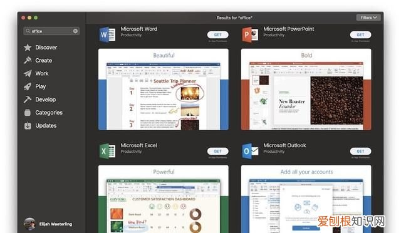This screenshot has height=233, width=401.
Task: Click the Play rocket icon
Action: click(x=28, y=86)
